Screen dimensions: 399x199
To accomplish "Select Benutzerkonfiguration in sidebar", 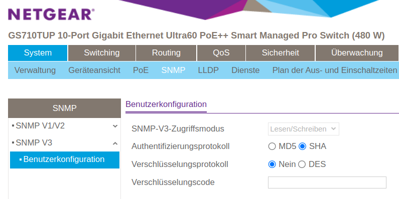I will pyautogui.click(x=65, y=159).
